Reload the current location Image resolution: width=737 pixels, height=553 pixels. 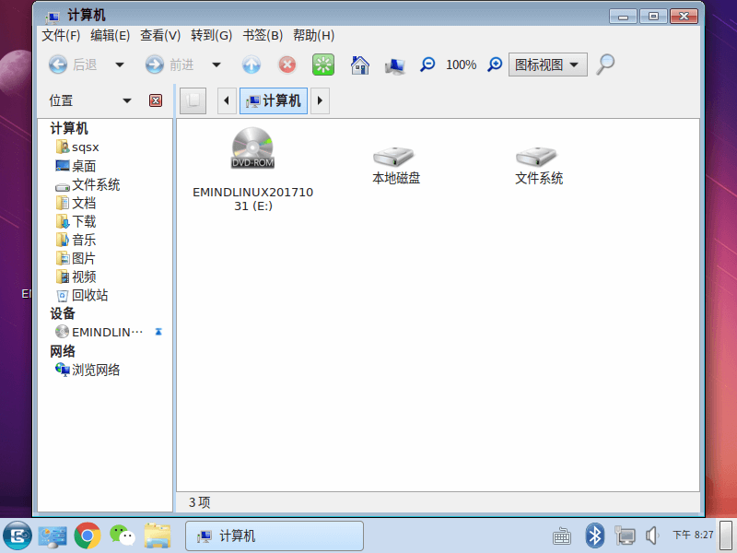point(323,65)
